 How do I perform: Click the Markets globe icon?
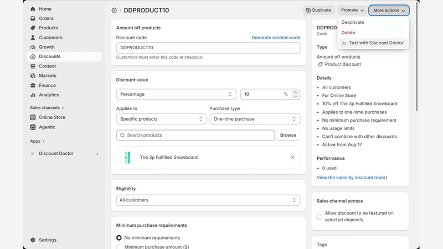(33, 76)
